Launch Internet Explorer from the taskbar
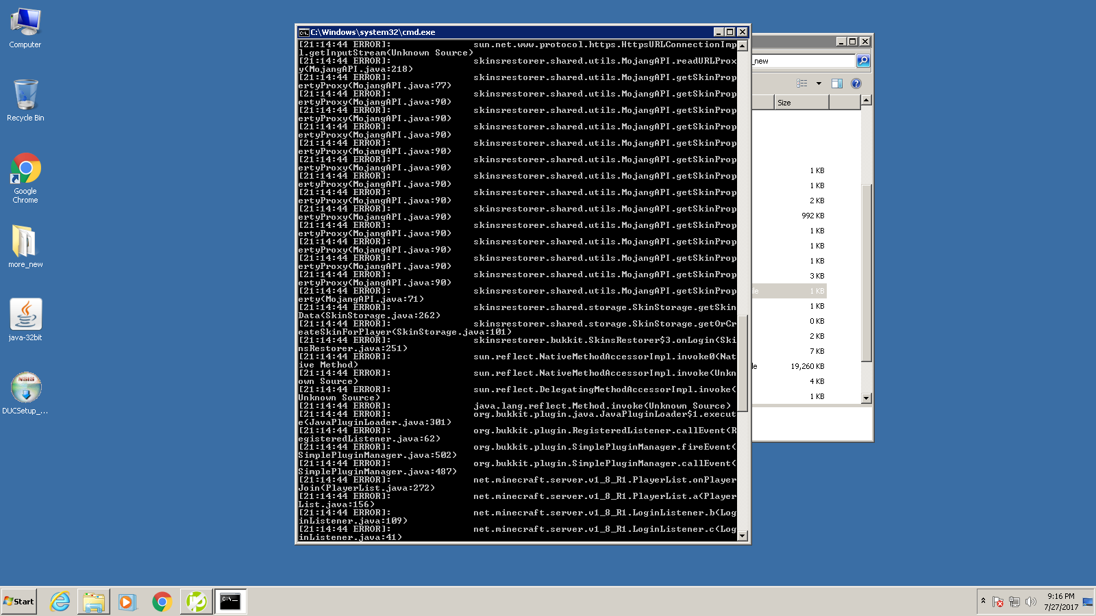The width and height of the screenshot is (1096, 616). pos(60,602)
